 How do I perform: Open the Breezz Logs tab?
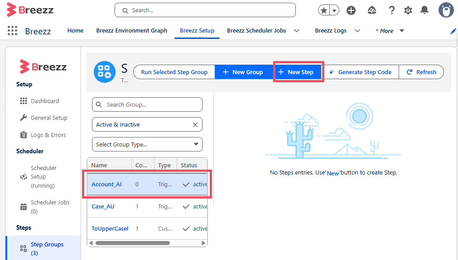pyautogui.click(x=330, y=31)
